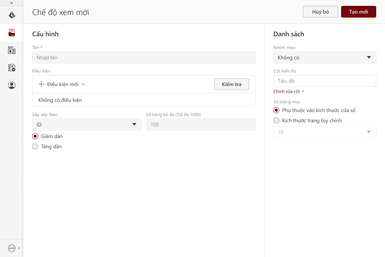Select the Tăng dần radio button

pos(35,146)
